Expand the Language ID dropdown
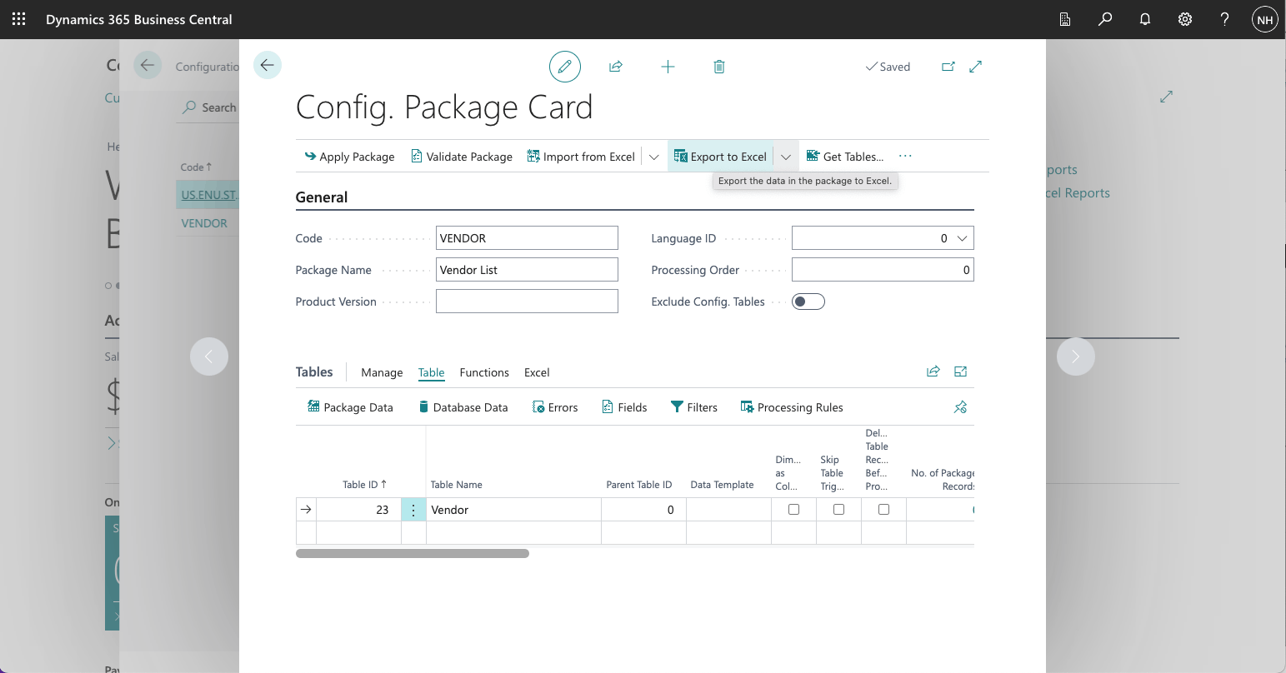The width and height of the screenshot is (1286, 673). [962, 238]
